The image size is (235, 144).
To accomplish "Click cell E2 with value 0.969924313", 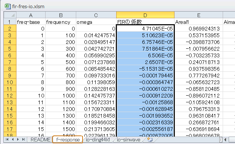I will pos(199,29).
